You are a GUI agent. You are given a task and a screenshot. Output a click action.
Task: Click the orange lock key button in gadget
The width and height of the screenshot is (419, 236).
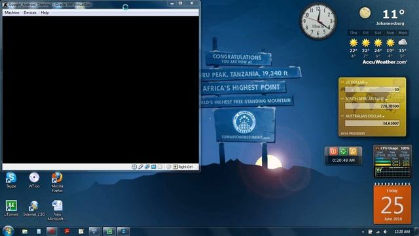[x=354, y=151]
